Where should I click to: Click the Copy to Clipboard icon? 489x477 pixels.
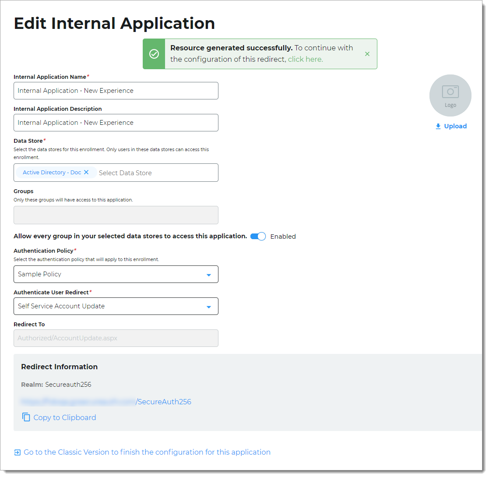[25, 417]
